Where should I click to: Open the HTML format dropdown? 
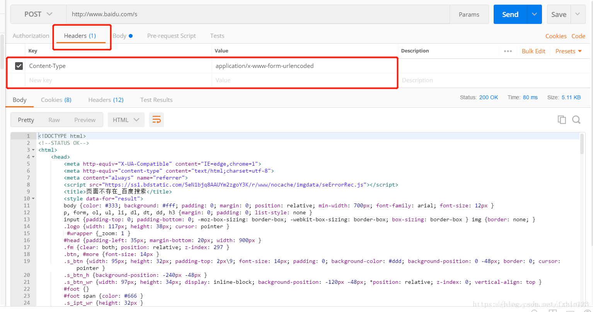tap(126, 120)
